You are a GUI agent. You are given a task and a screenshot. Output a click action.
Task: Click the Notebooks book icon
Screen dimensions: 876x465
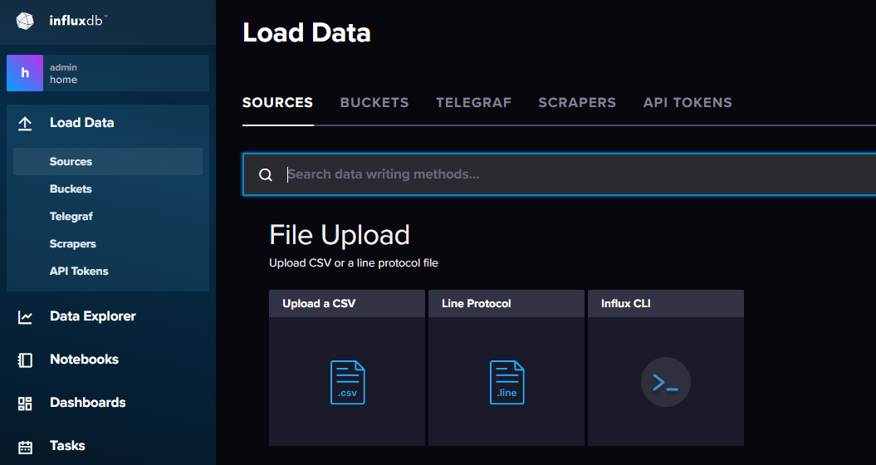click(25, 360)
